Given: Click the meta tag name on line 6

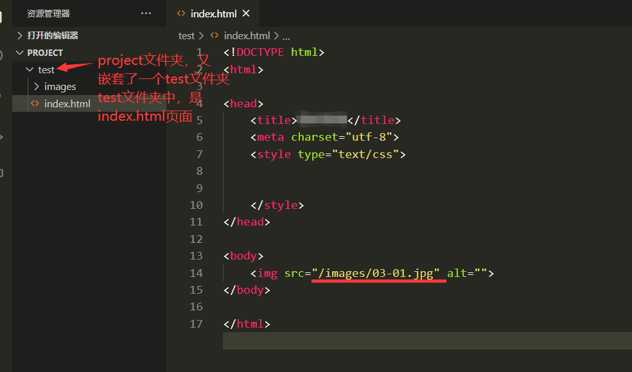Looking at the screenshot, I should pyautogui.click(x=270, y=137).
